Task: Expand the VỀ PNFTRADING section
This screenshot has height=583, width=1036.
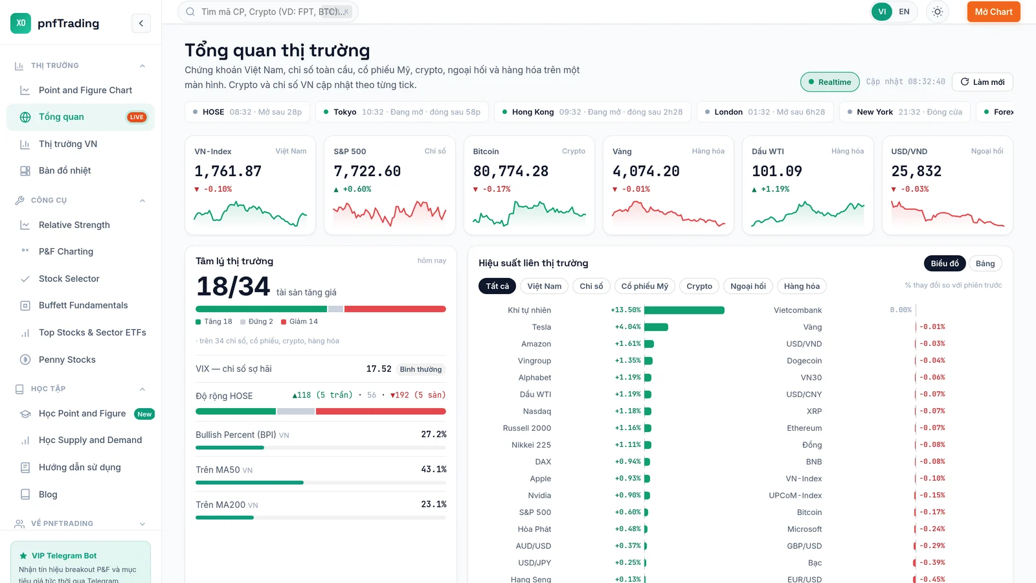Action: (142, 524)
